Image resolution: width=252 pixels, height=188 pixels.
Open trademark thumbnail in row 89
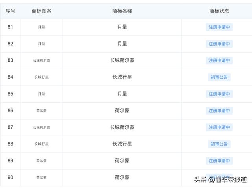click(41, 161)
